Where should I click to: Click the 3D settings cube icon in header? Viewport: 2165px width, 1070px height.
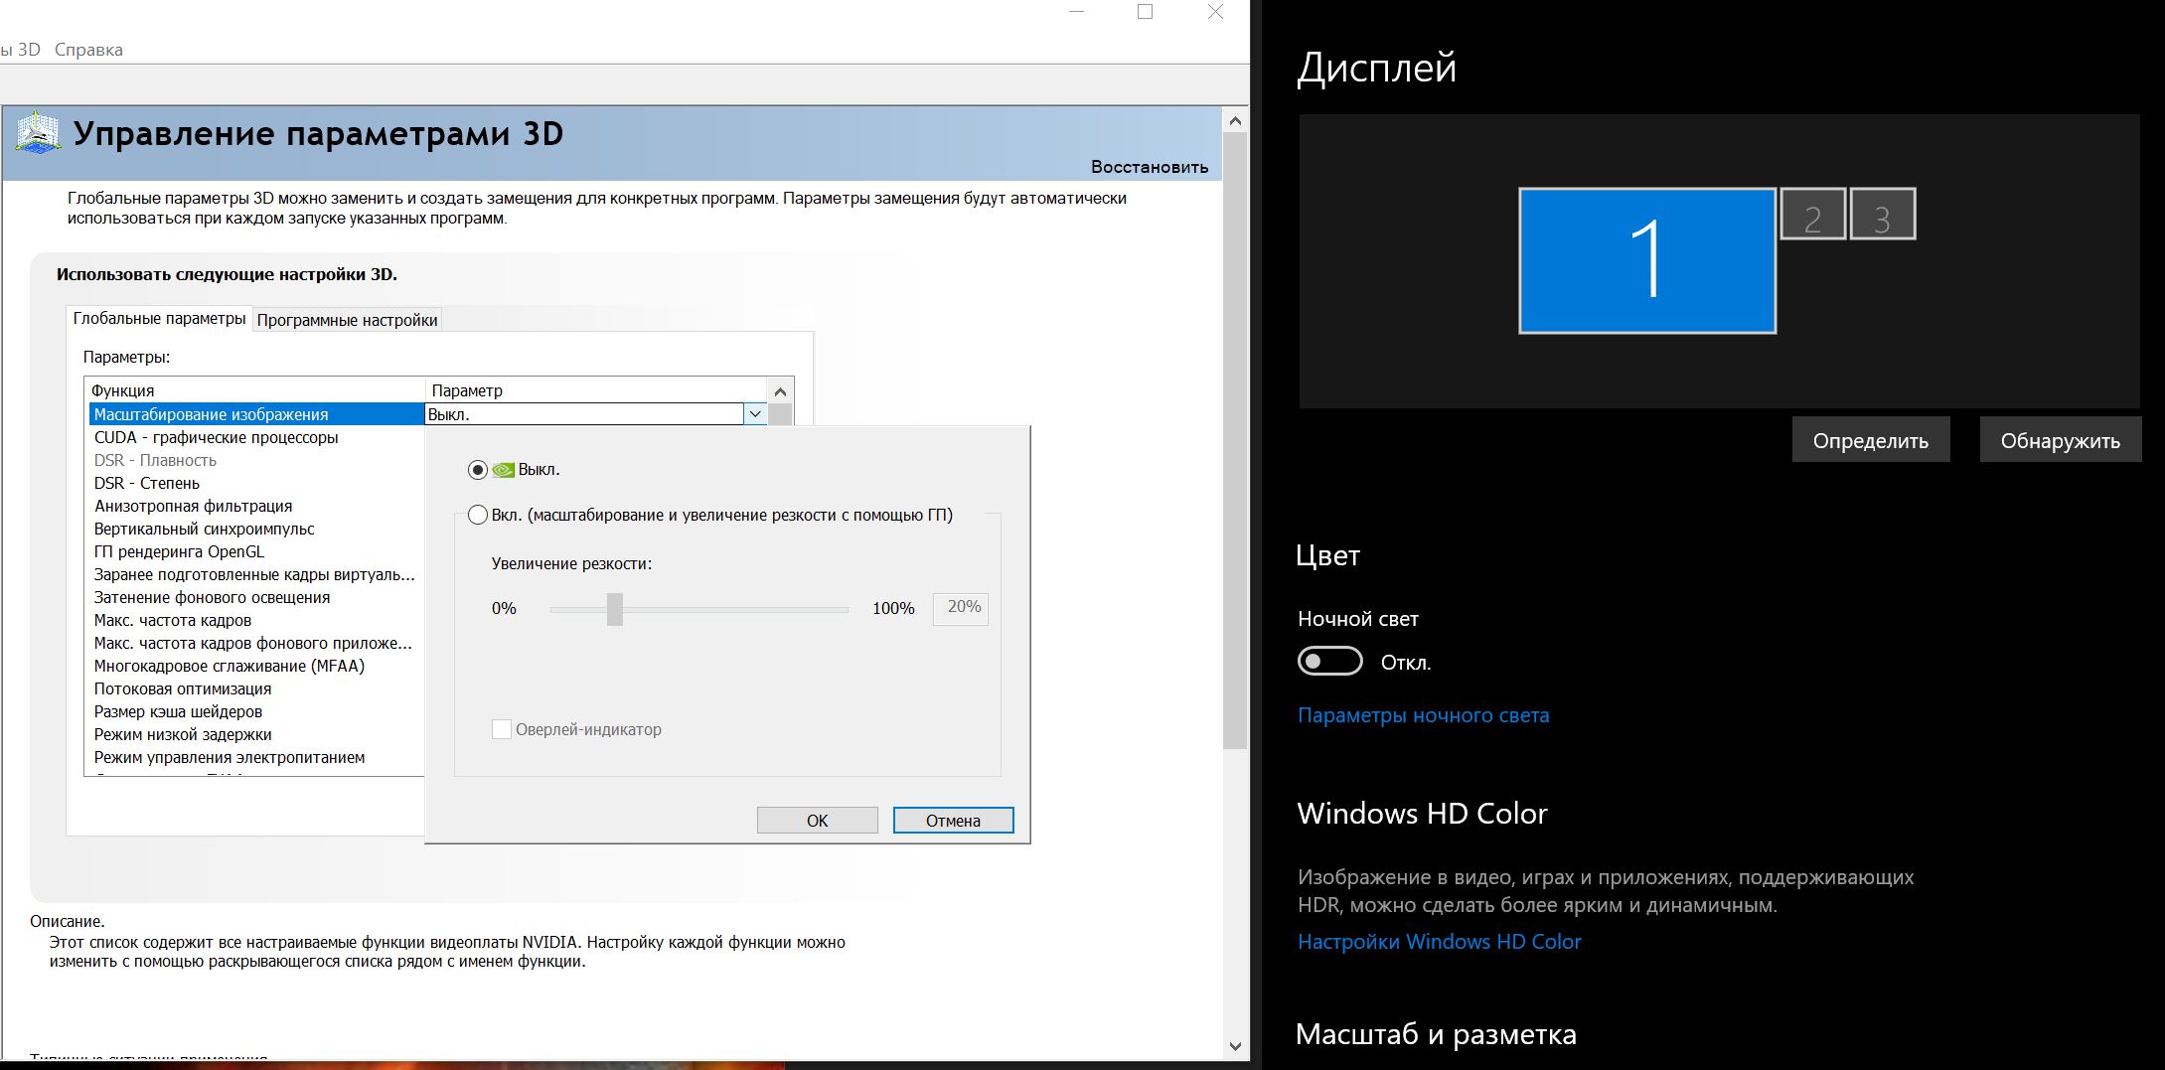pos(37,132)
